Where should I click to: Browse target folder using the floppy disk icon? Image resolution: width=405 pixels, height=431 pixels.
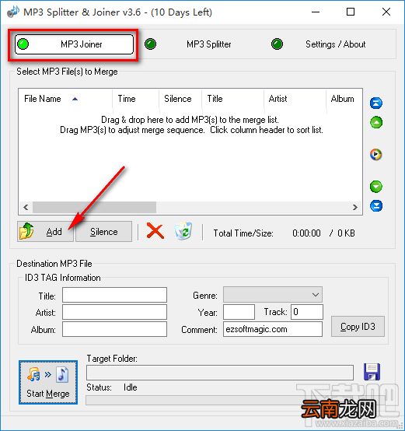[x=372, y=372]
